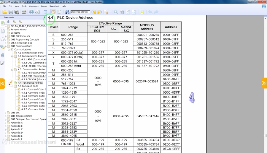Open the Attachments paperclip panel
This screenshot has height=153, width=267.
coord(2,55)
